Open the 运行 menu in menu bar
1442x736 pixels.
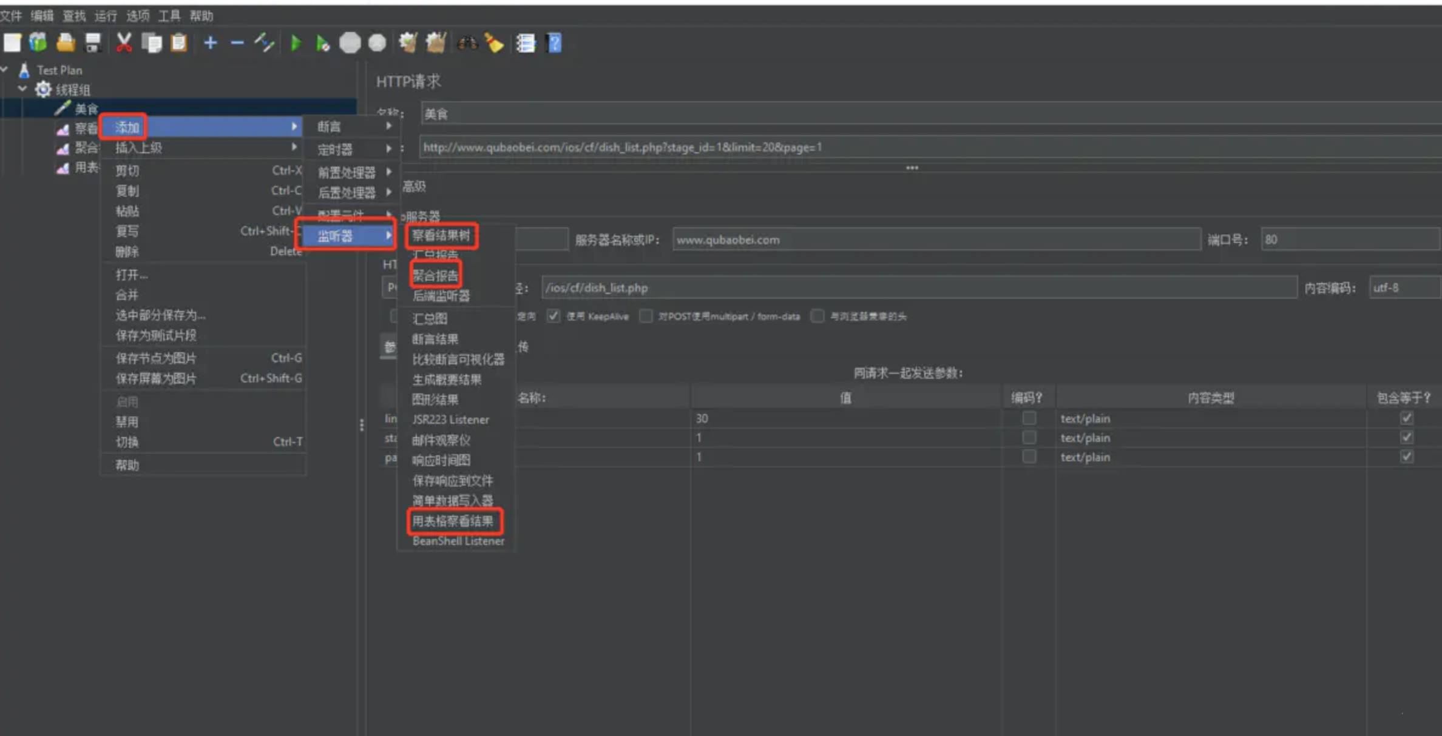(x=106, y=16)
